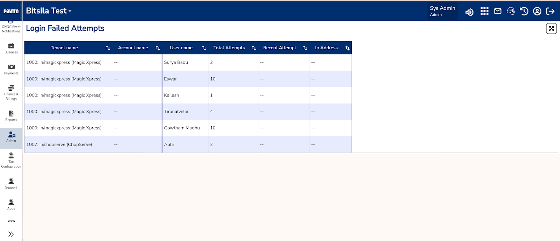
Task: Select the Surya Babu user cell
Action: [185, 62]
